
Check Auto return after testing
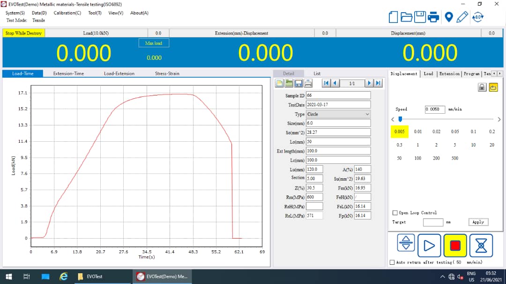point(392,262)
